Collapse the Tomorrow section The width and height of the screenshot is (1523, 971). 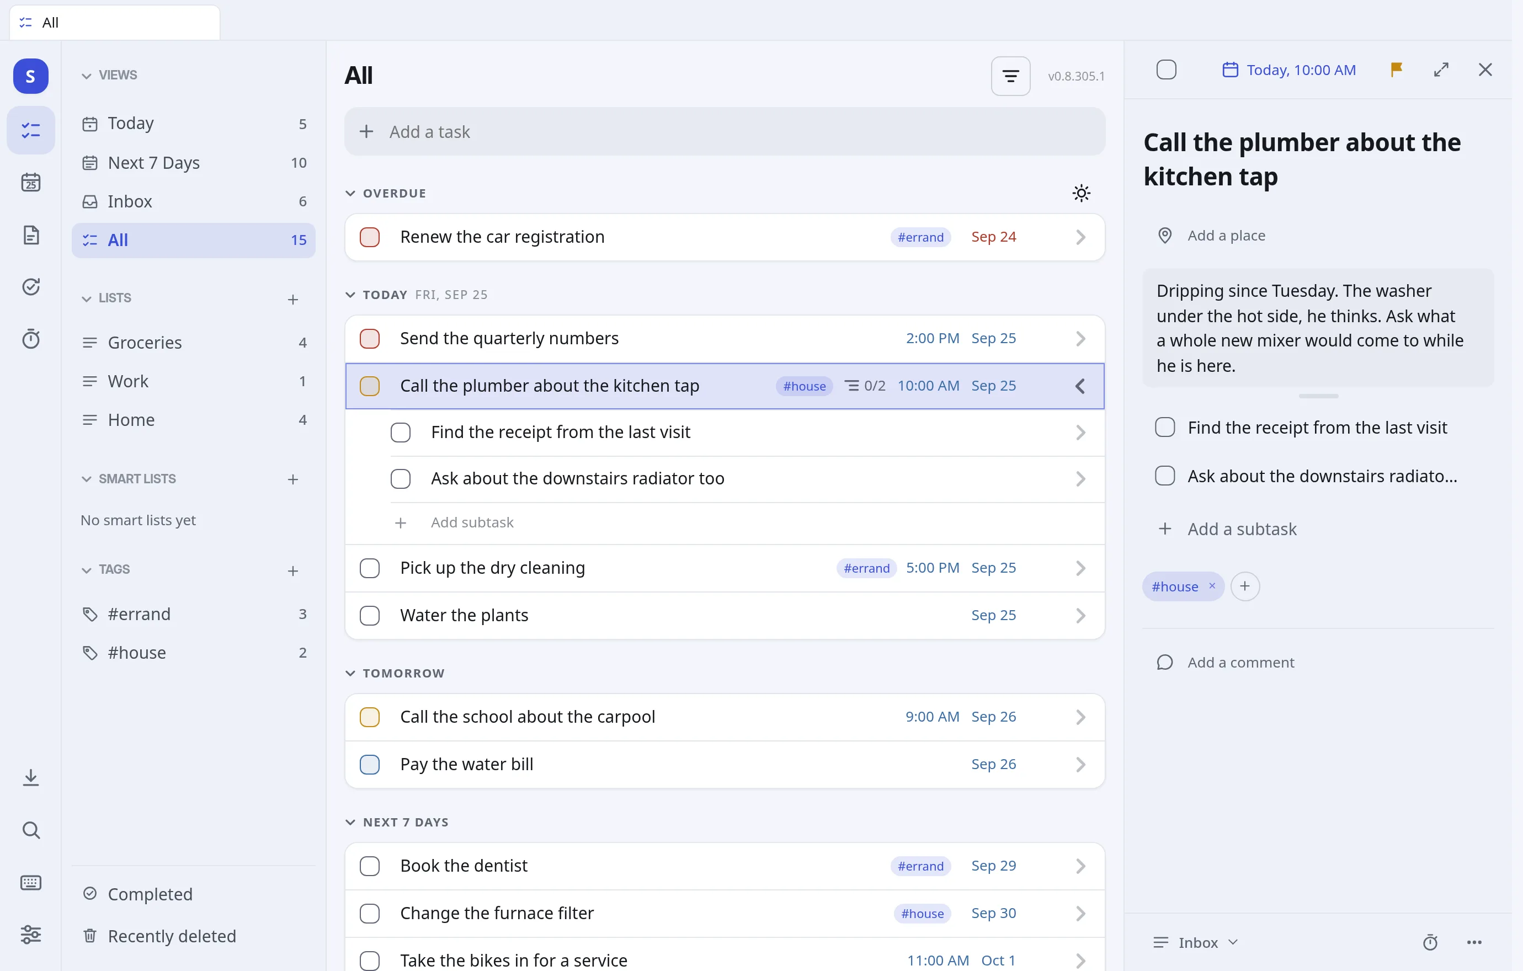coord(350,673)
